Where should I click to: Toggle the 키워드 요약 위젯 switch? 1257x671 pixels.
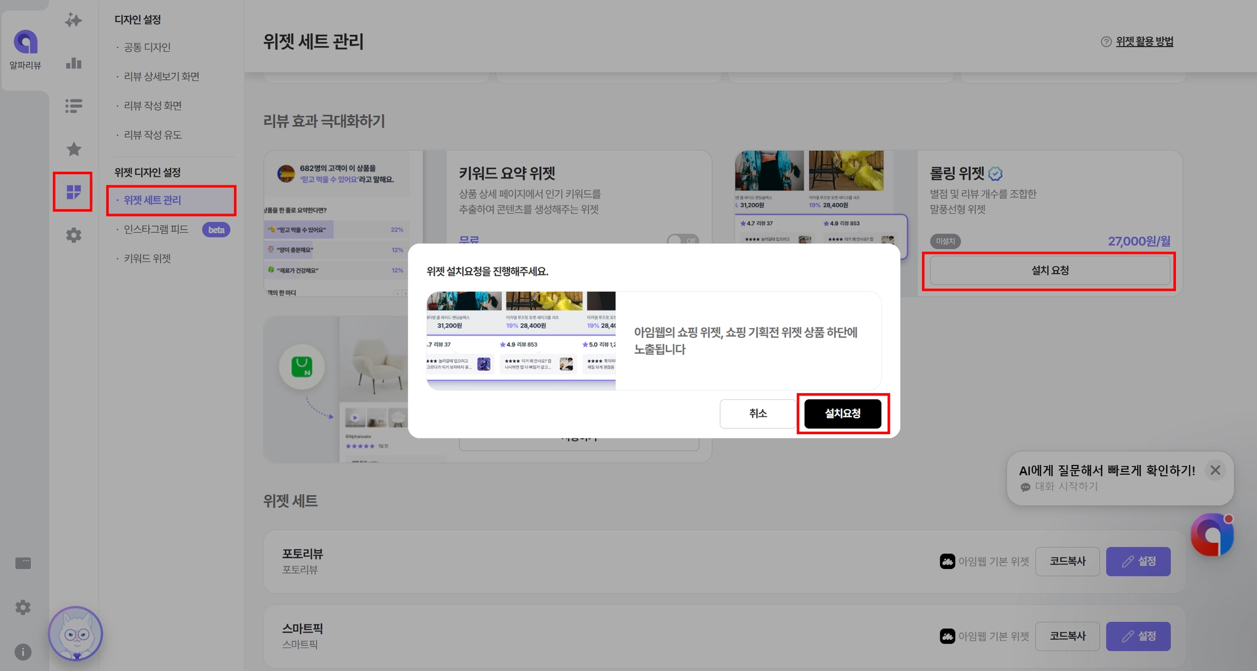683,240
